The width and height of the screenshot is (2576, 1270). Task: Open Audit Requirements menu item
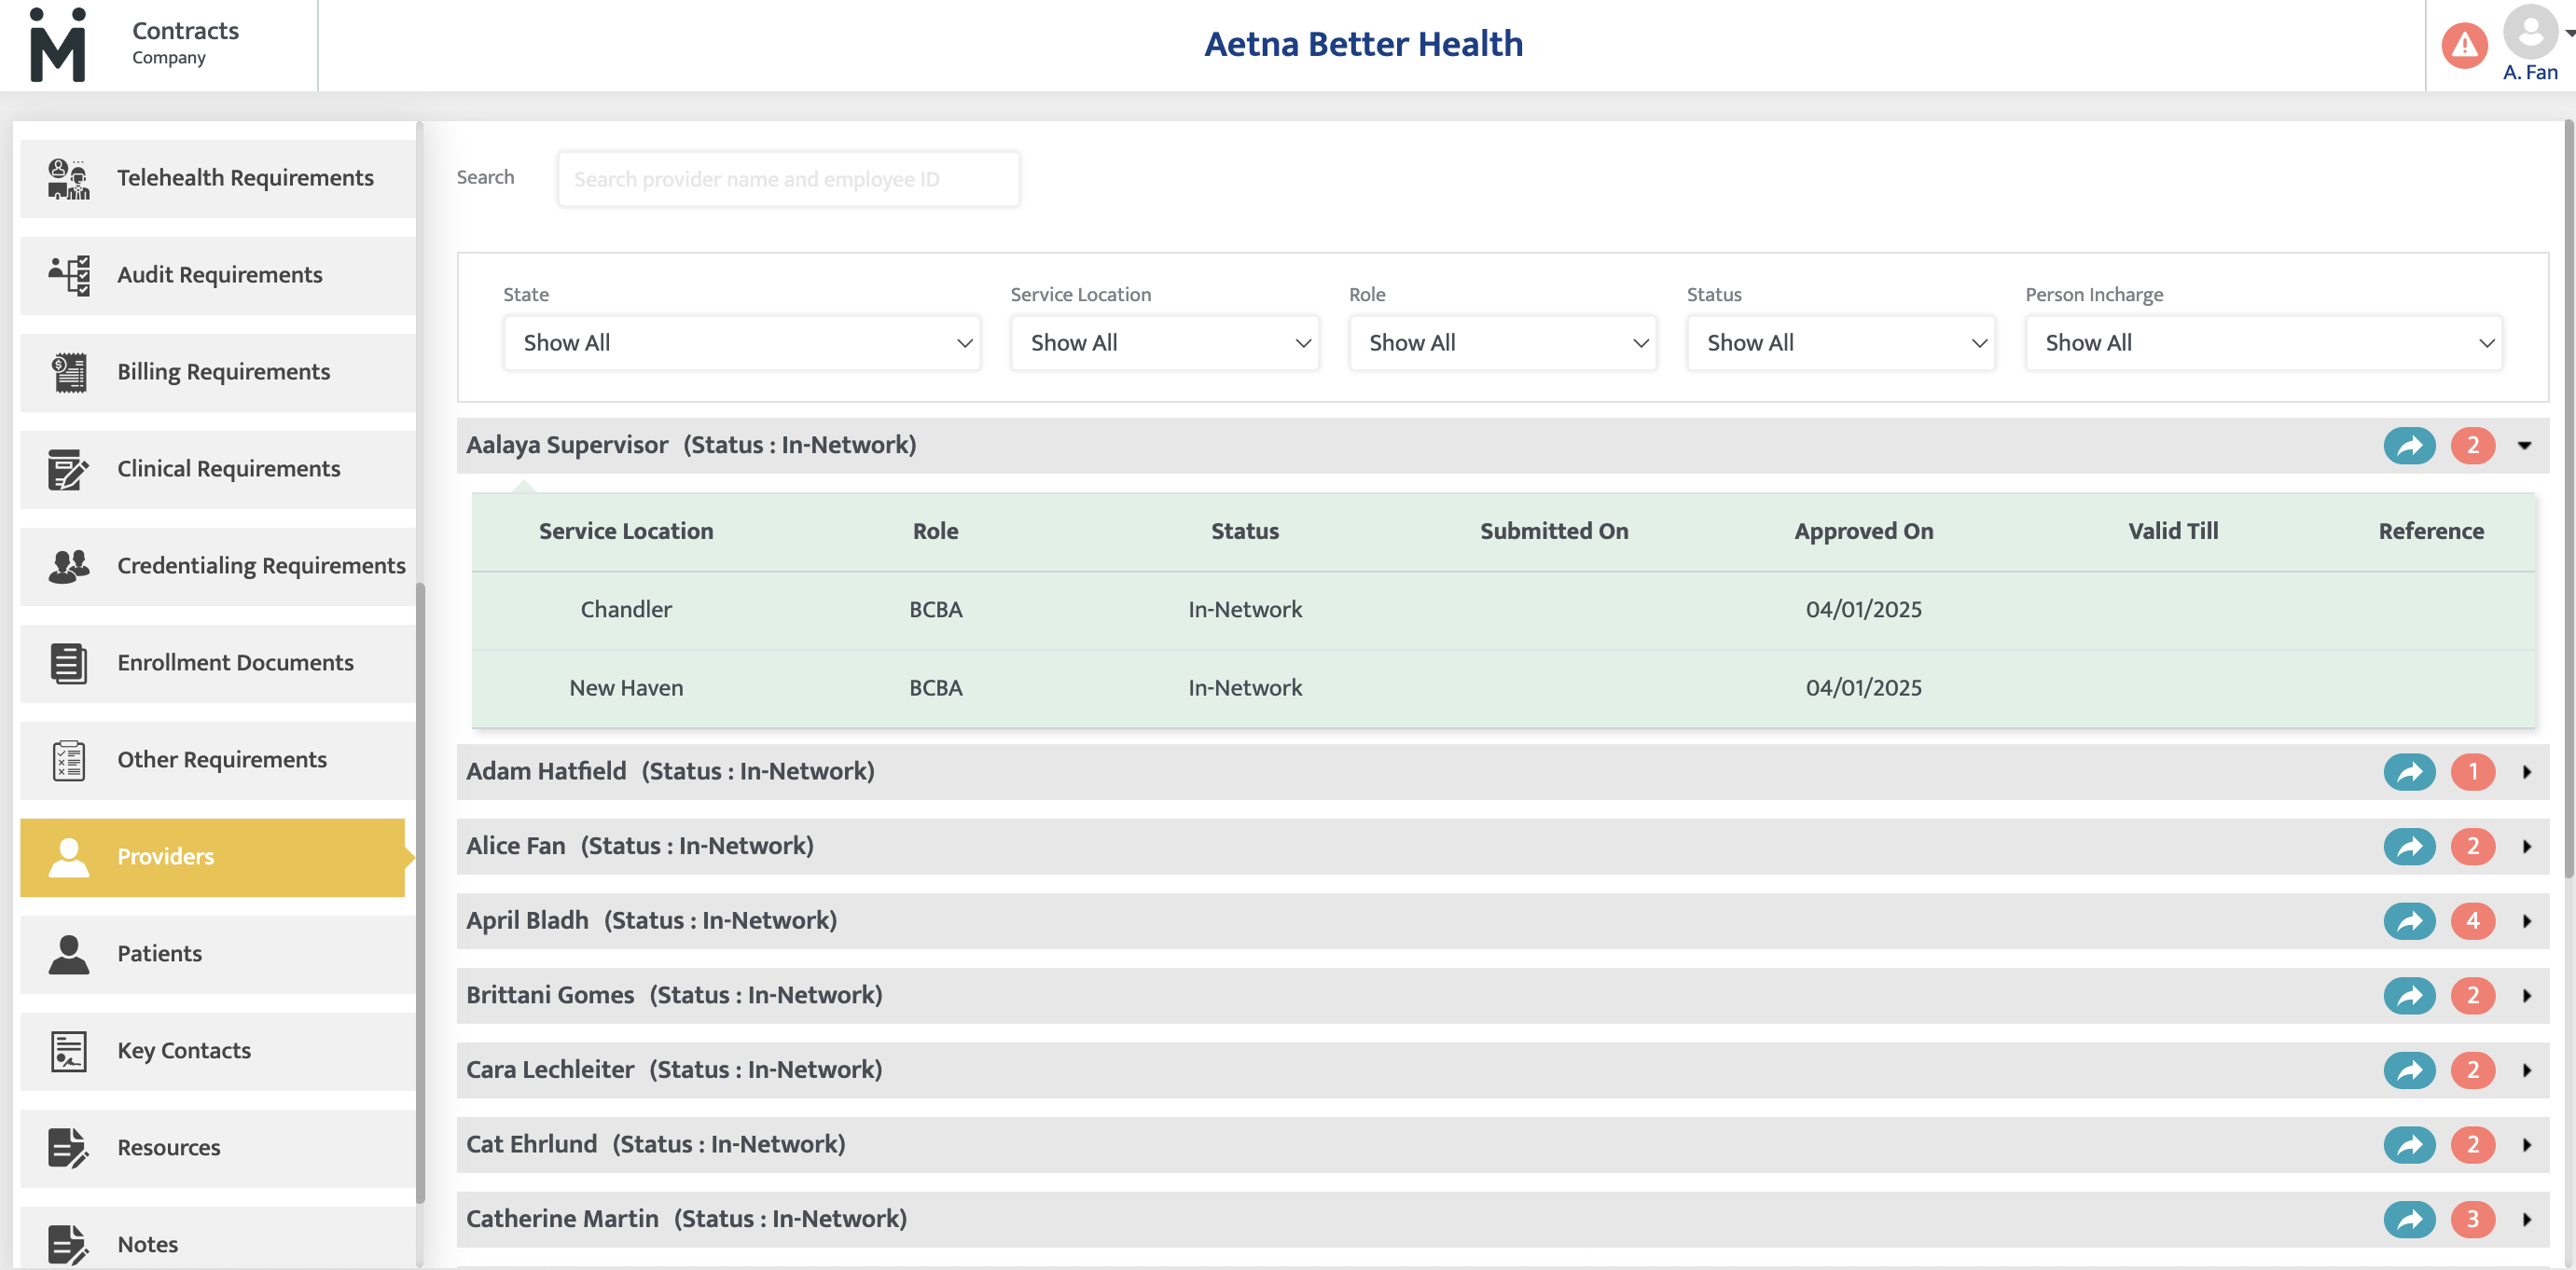(x=217, y=276)
